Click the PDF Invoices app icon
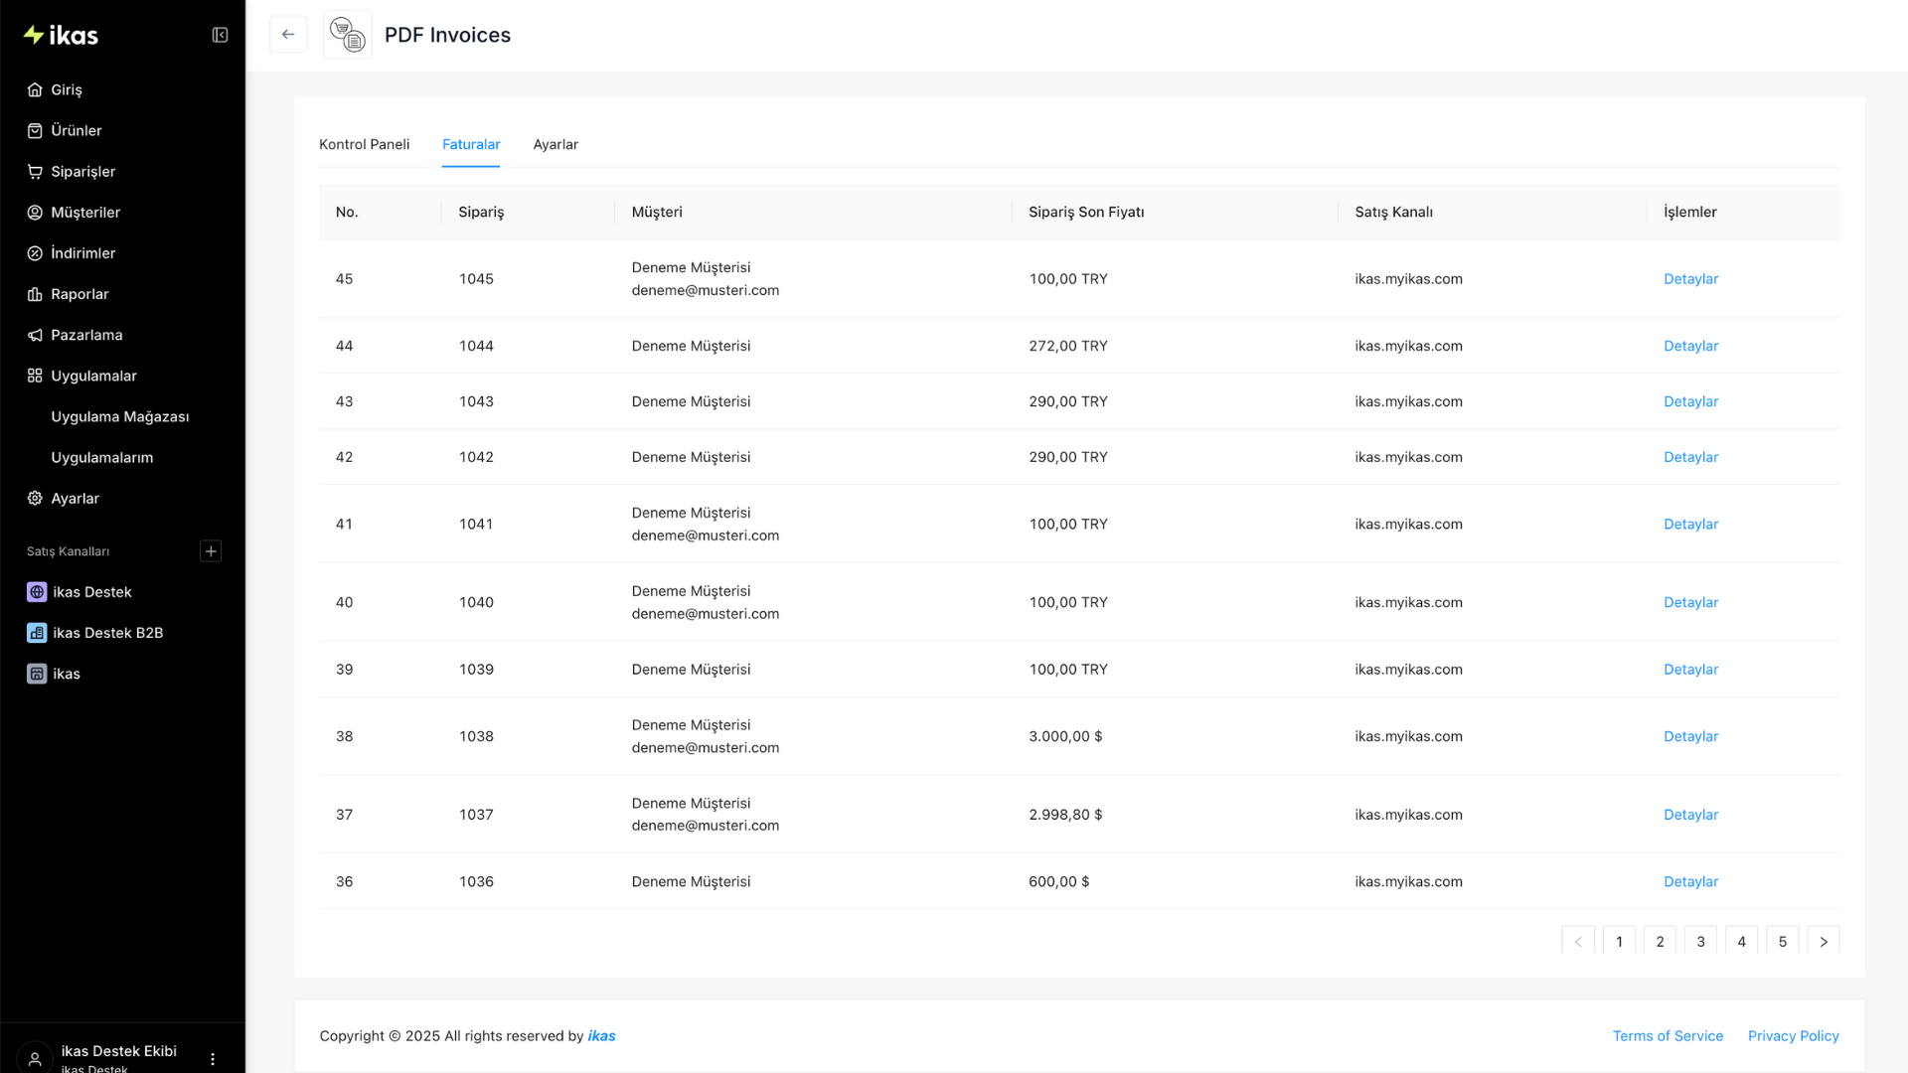This screenshot has width=1908, height=1073. point(348,35)
